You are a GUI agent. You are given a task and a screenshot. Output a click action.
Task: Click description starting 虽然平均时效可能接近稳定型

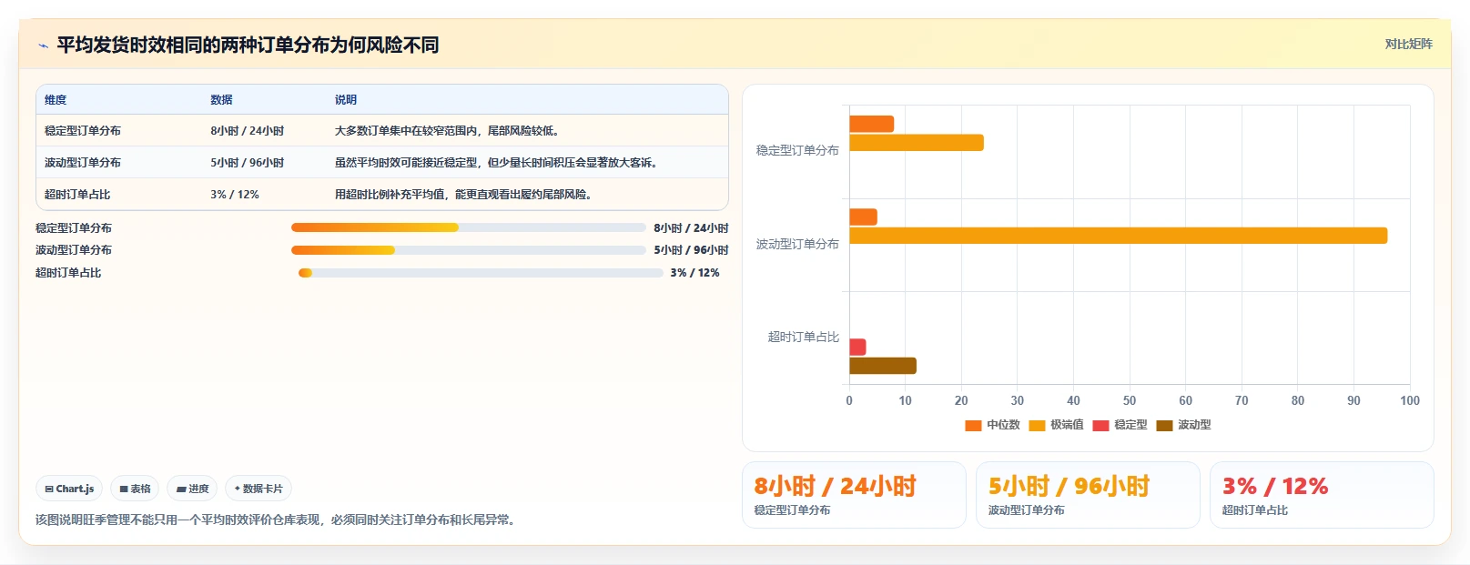tap(496, 163)
